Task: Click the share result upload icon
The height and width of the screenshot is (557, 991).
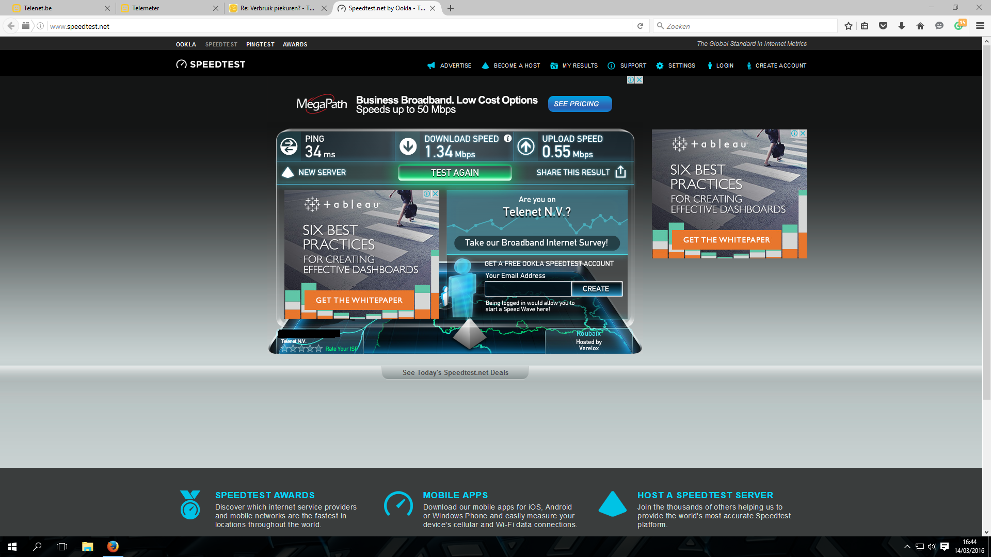Action: [x=621, y=172]
